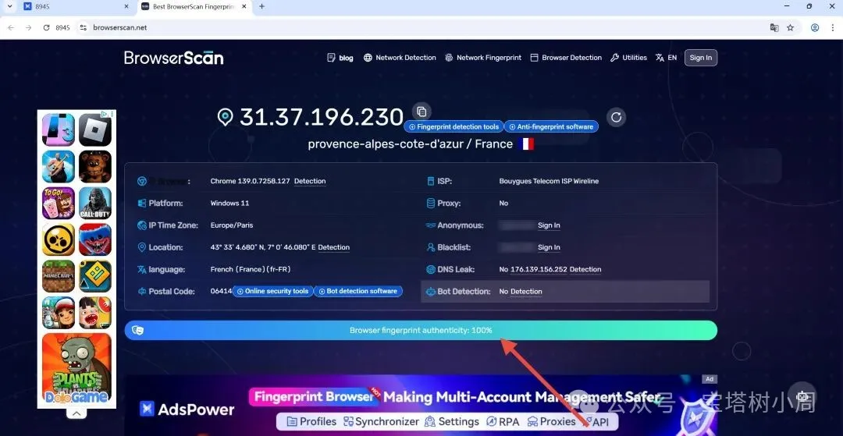Screen dimensions: 843x436
Task: Open the Fingerprint detection tools tag
Action: (454, 126)
